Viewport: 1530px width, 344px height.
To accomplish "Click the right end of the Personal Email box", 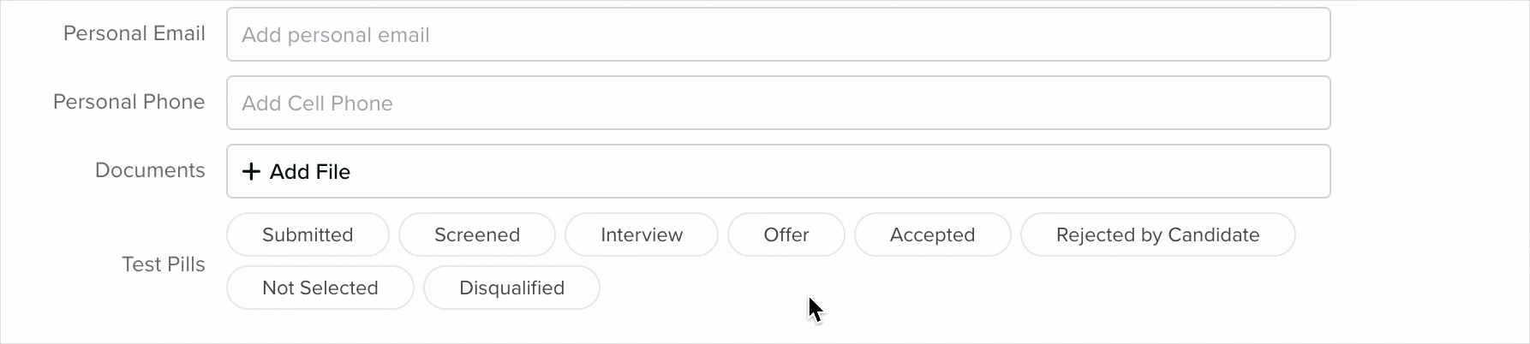I will [1302, 34].
